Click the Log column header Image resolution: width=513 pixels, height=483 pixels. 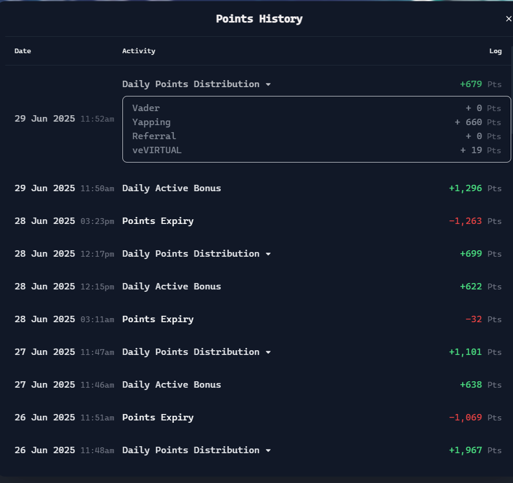pyautogui.click(x=495, y=51)
